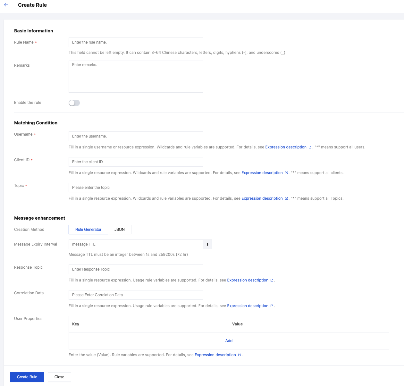Click the Correlation Data input field
Image resolution: width=404 pixels, height=386 pixels.
[136, 295]
